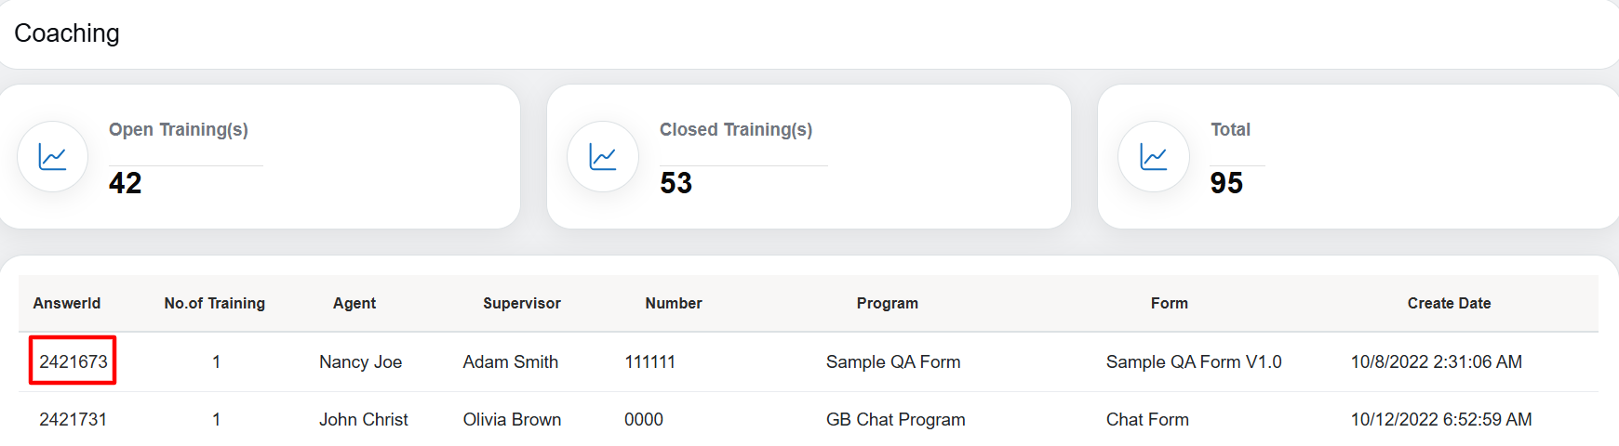Click the Supervisor column header
The width and height of the screenshot is (1619, 446).
click(522, 303)
